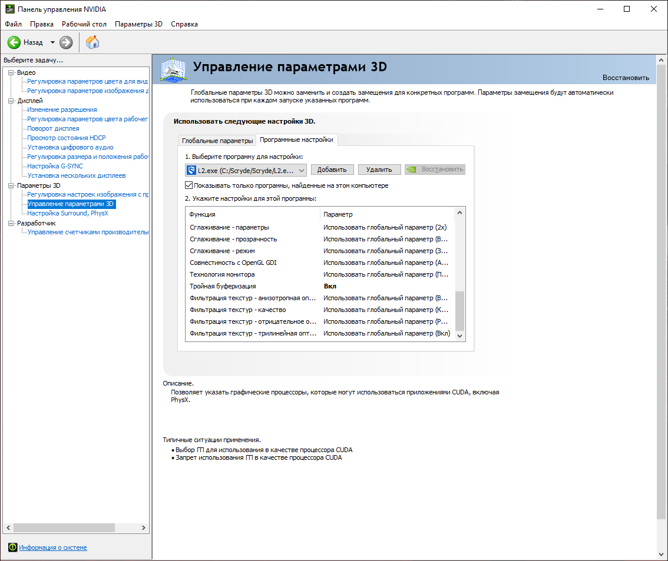Click the settings list vertical scrollbar

click(460, 310)
